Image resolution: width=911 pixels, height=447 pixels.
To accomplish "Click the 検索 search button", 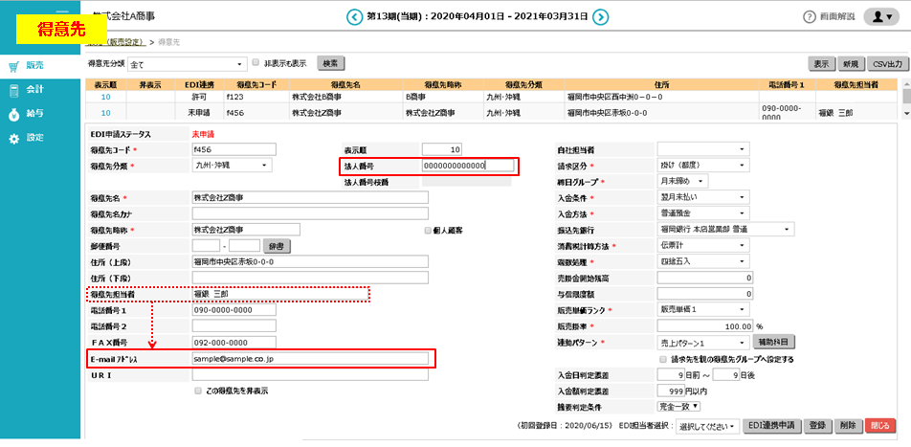I will click(330, 64).
